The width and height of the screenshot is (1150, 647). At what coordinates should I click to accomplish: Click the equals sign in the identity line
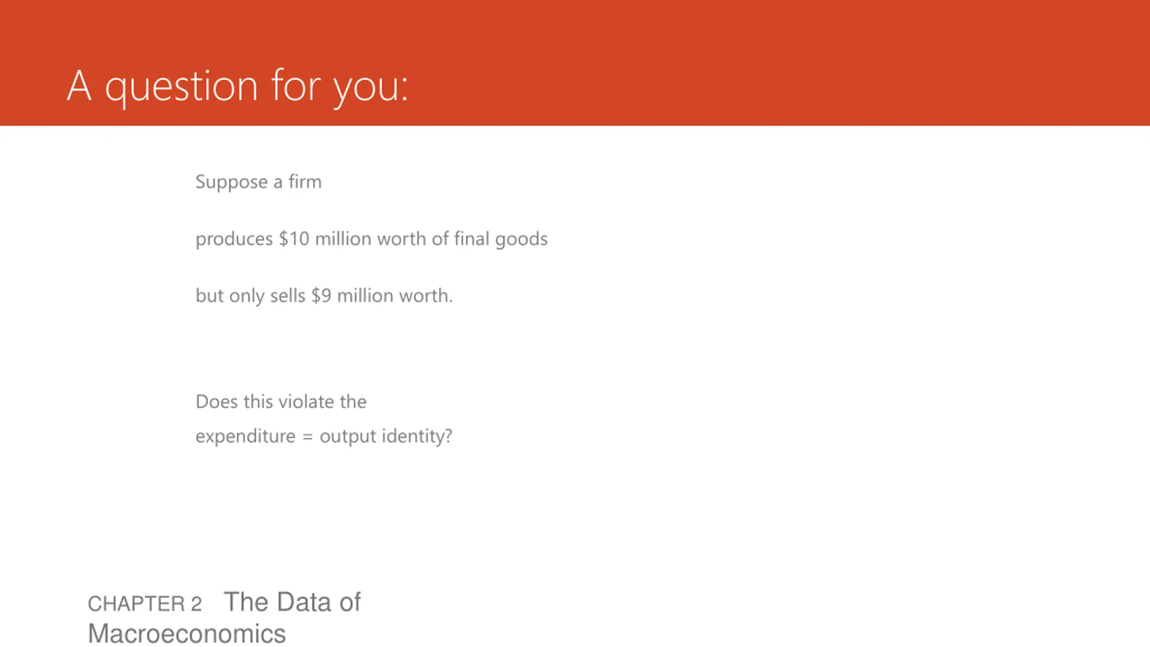tap(307, 437)
